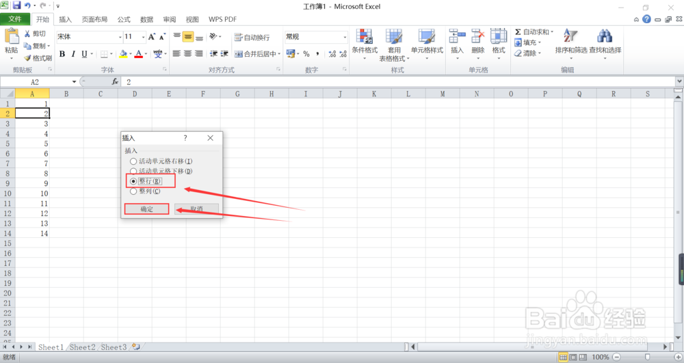Open the 宋体 font name dropdown

tap(120, 37)
